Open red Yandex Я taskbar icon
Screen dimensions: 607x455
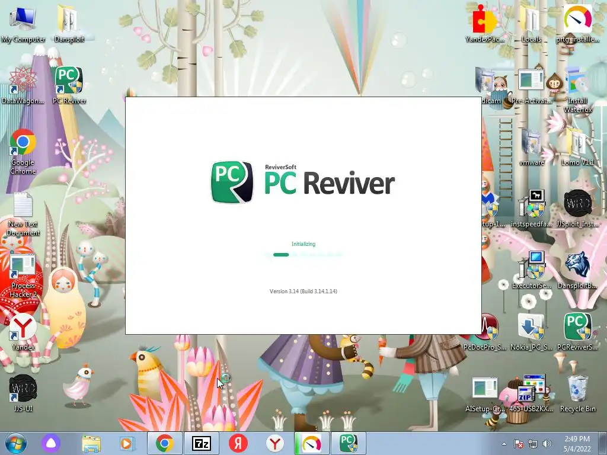[x=238, y=443]
